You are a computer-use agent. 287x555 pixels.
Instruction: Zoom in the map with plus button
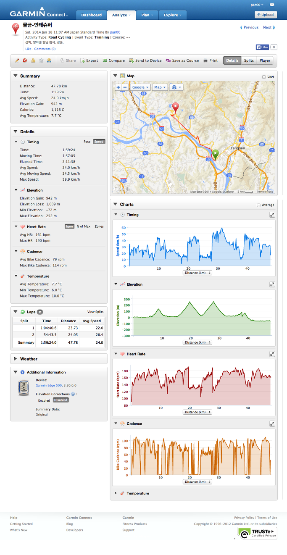[118, 87]
